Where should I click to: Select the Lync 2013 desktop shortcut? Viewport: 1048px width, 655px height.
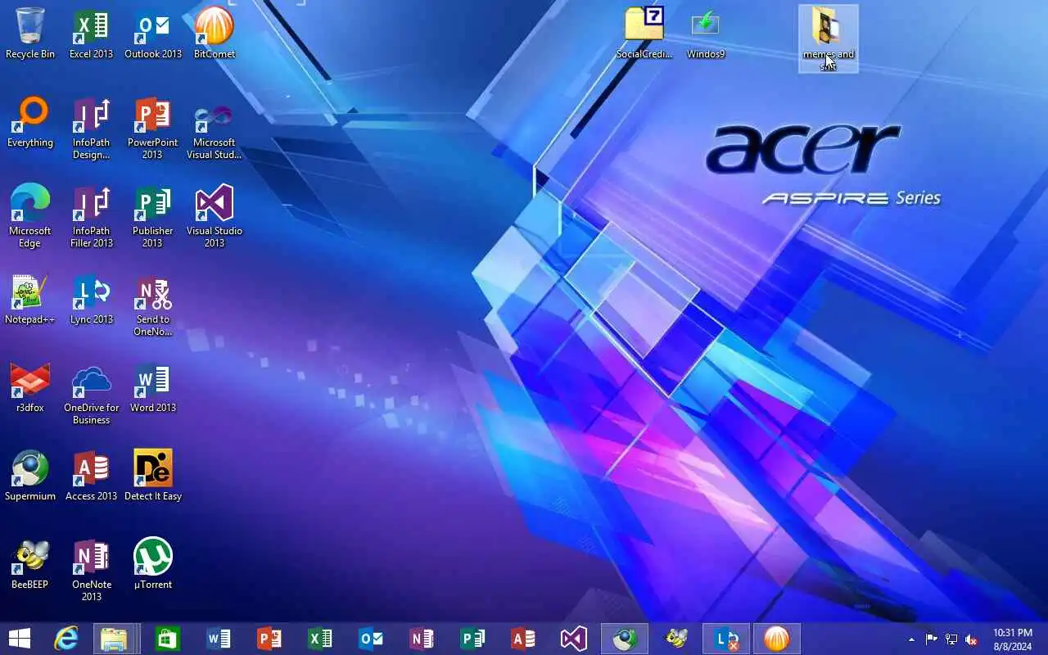(x=91, y=298)
